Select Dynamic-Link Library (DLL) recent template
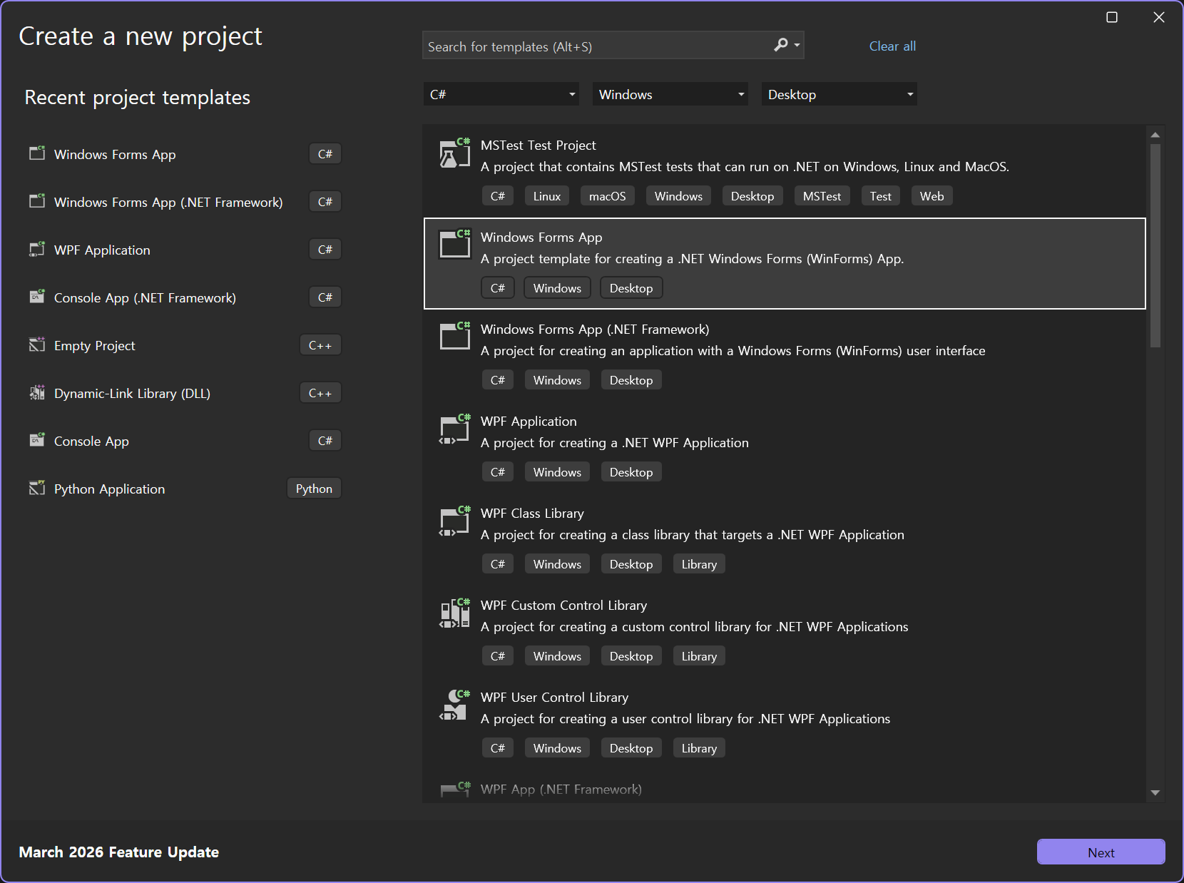 coord(184,393)
